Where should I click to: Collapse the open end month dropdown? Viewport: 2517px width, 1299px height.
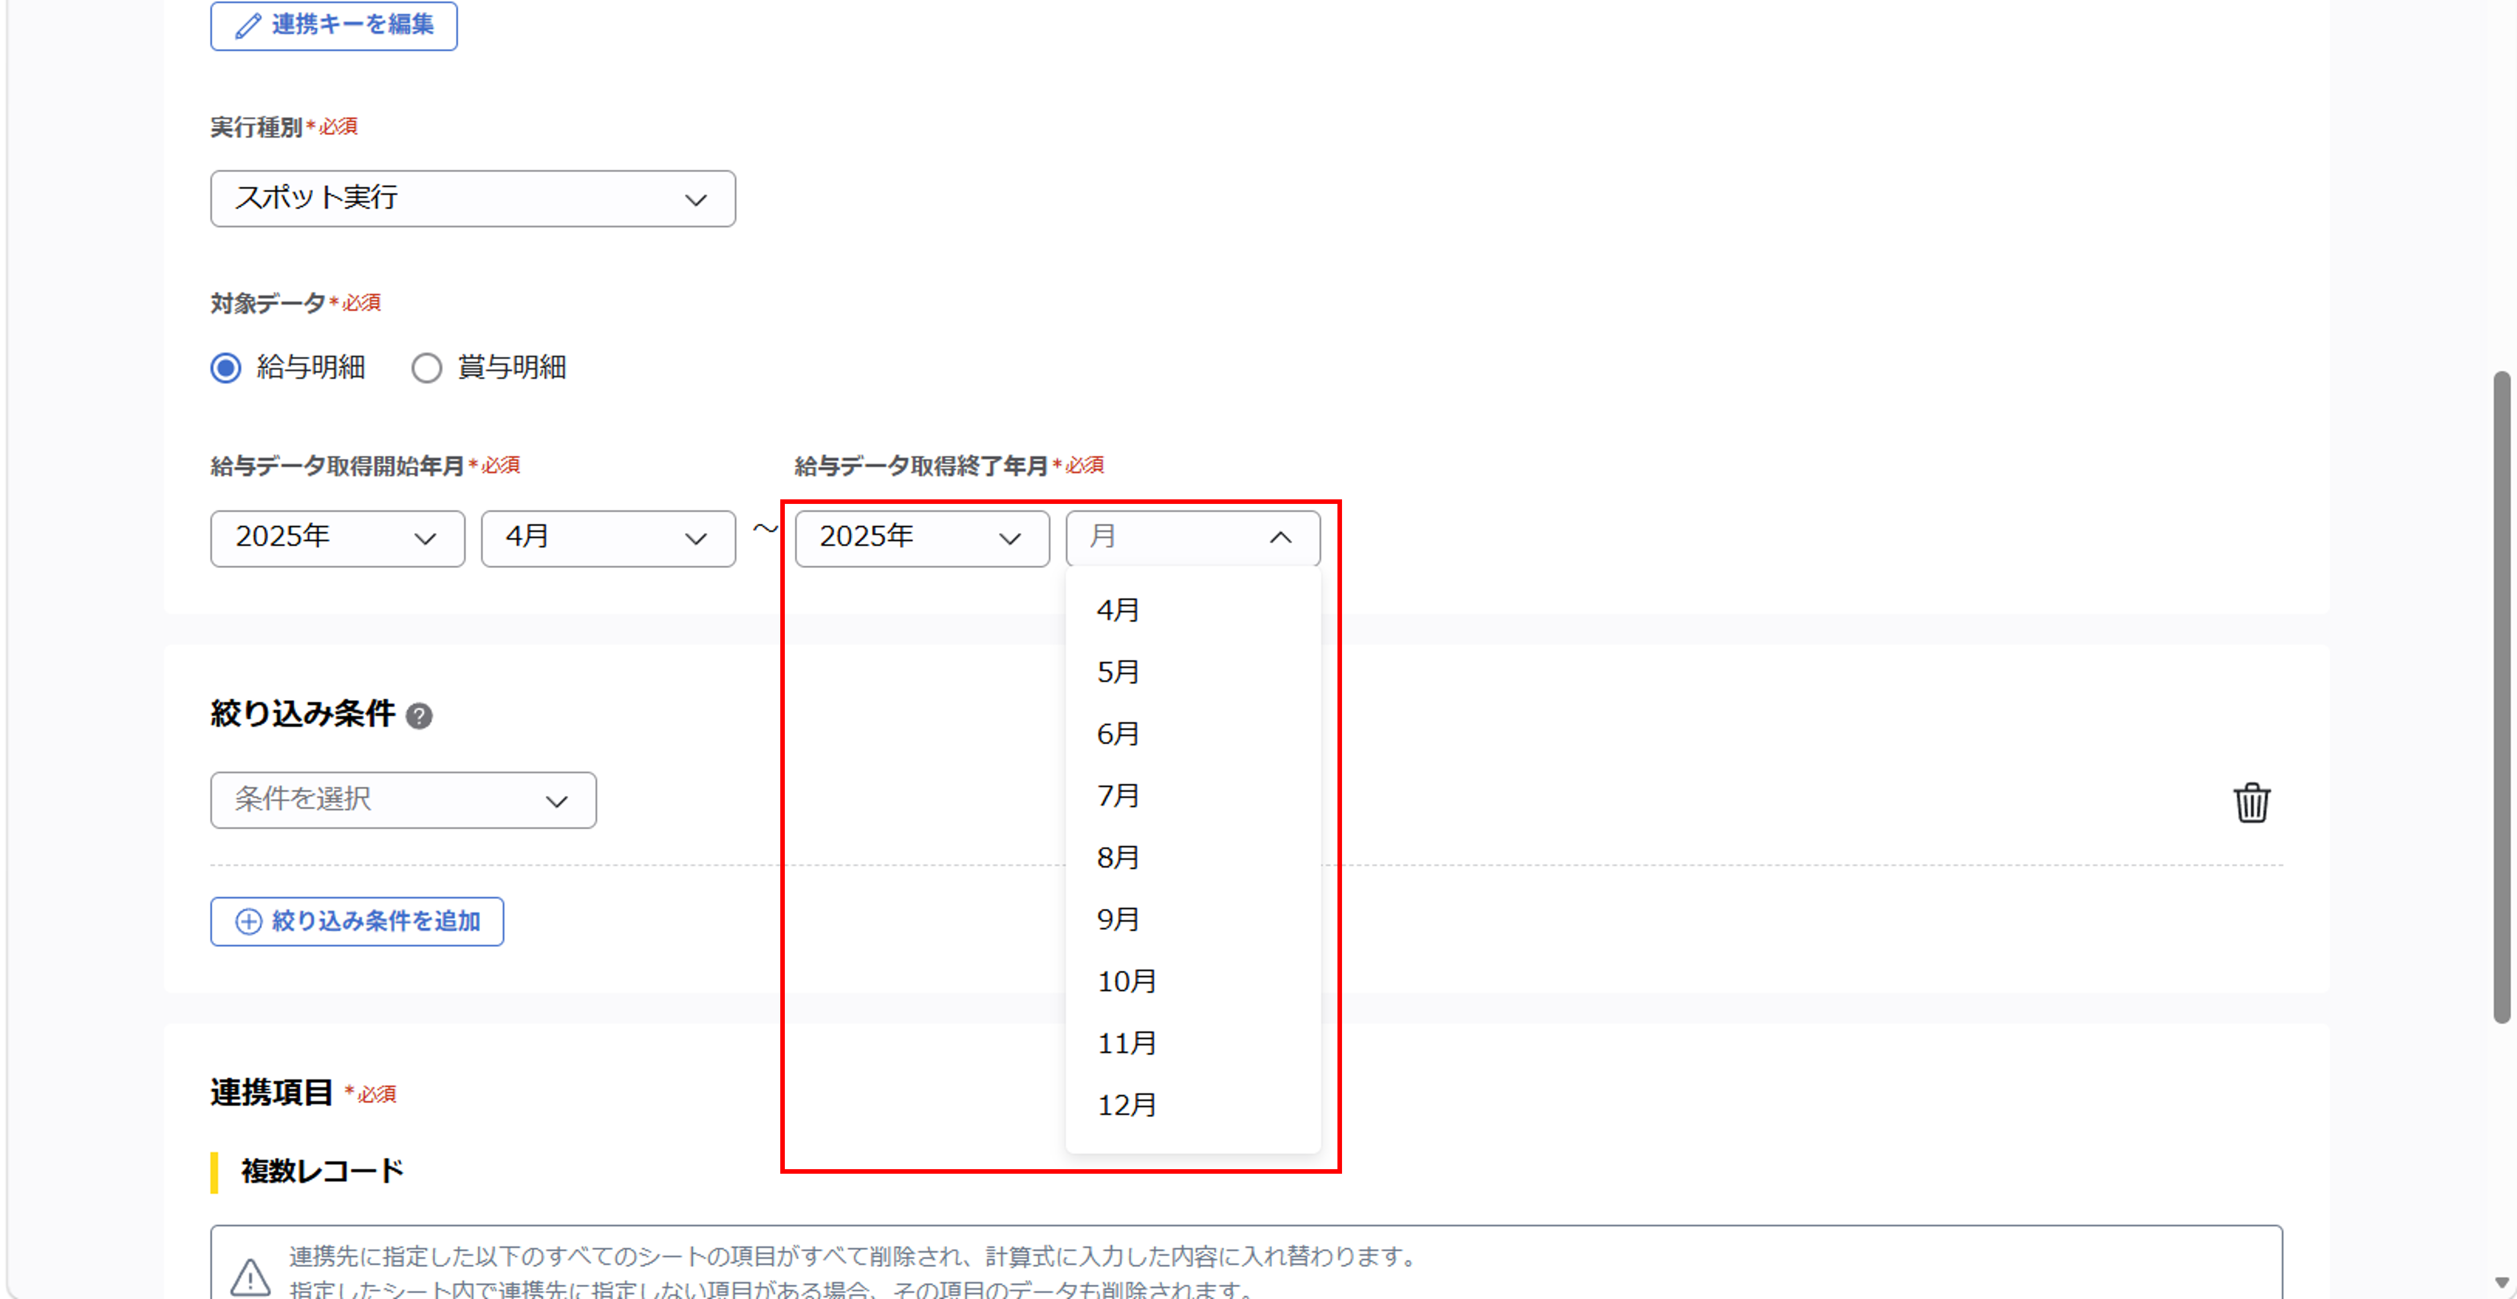[1192, 538]
